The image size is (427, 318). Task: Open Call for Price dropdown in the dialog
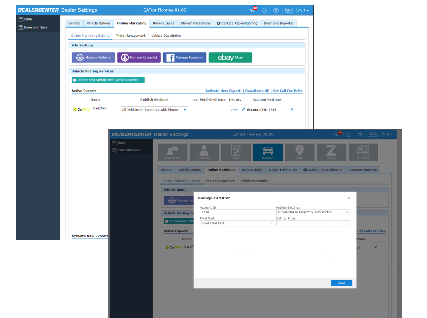coord(313,223)
